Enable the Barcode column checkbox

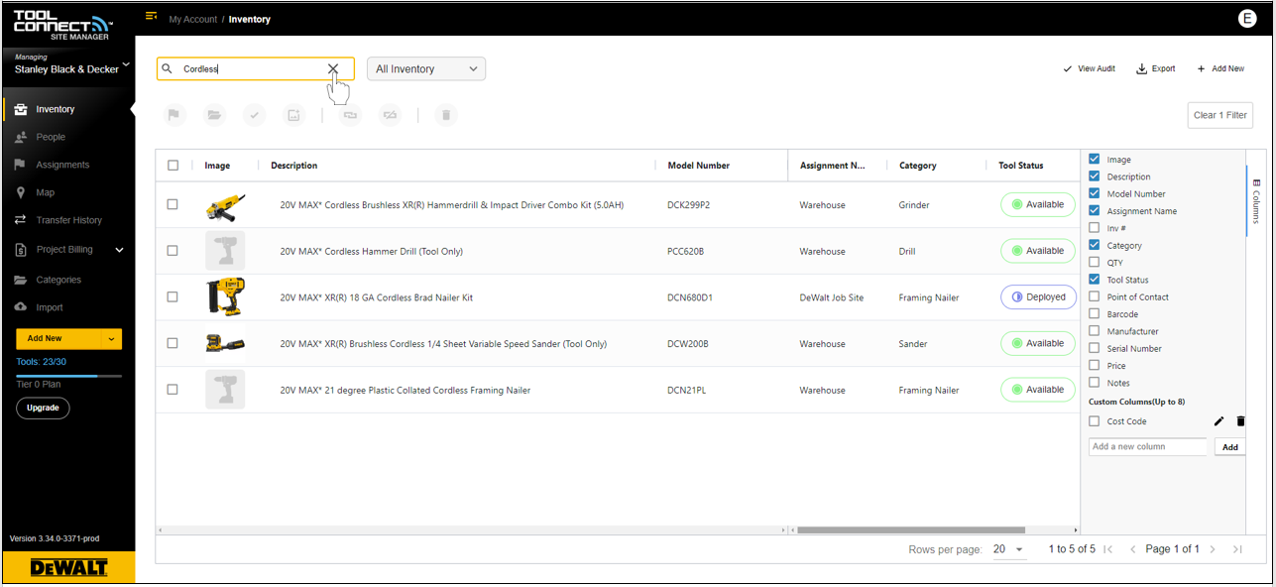click(x=1095, y=314)
